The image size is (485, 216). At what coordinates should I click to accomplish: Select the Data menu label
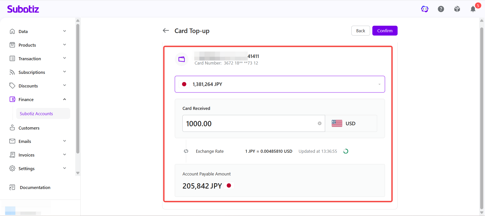click(23, 32)
